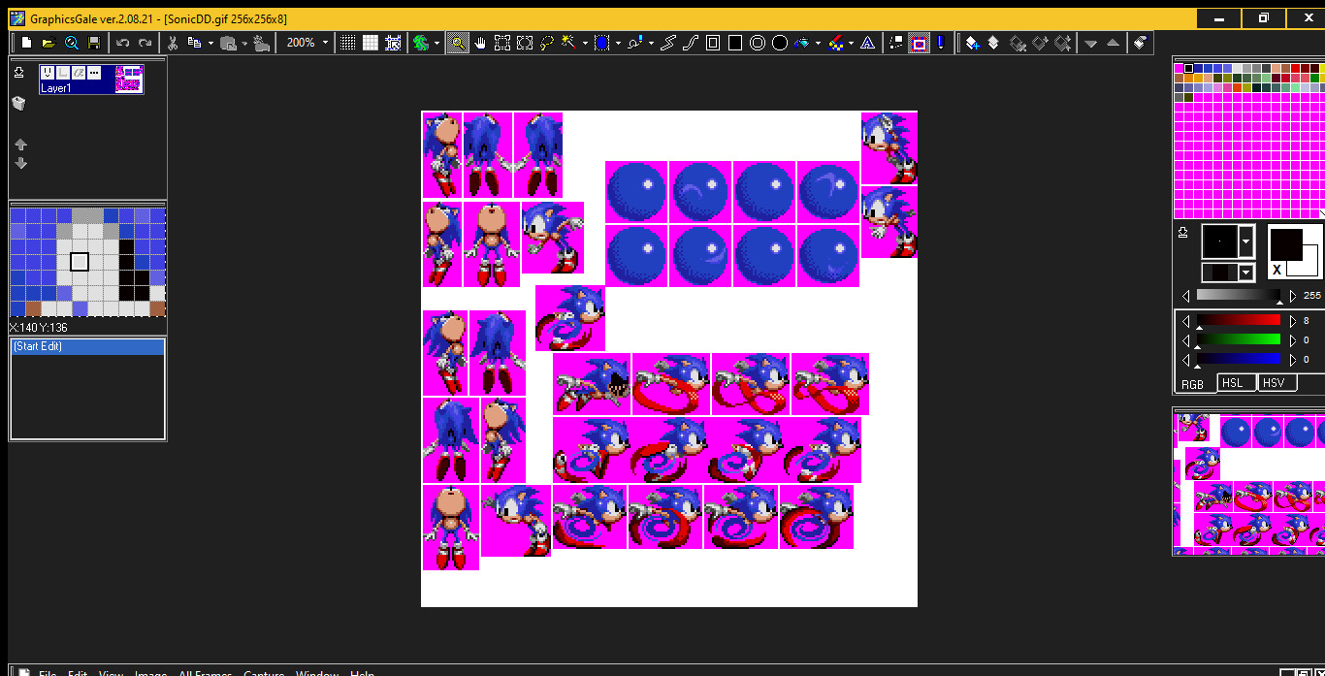
Task: Switch to the HSV color tab
Action: (1274, 383)
